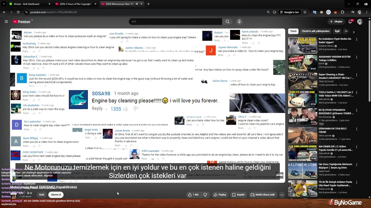371x208 pixels.
Task: Click the YouTube search magnifier button
Action: [228, 21]
